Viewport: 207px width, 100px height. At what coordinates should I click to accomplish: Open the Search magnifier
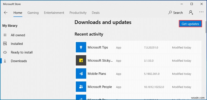170,13
